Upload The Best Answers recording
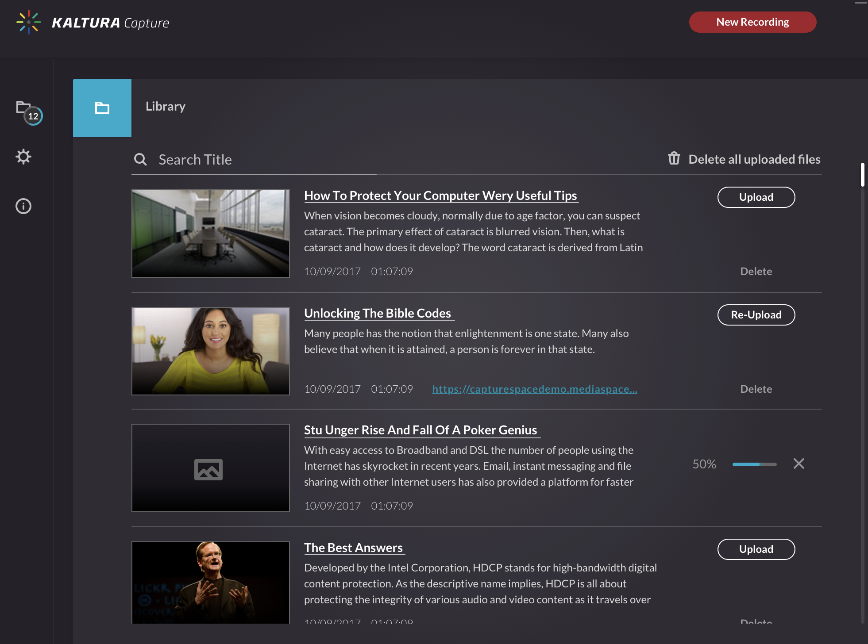 (x=756, y=549)
